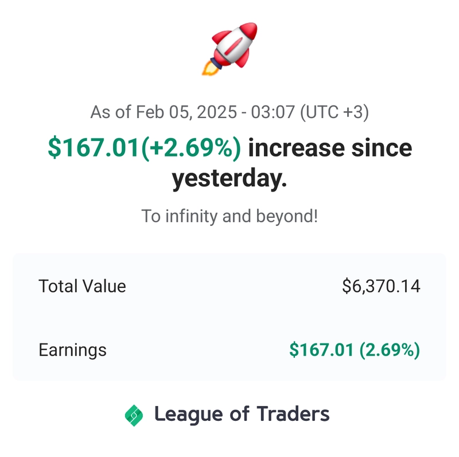
Task: Click the word 'Traders' in the footer logo
Action: pyautogui.click(x=293, y=414)
